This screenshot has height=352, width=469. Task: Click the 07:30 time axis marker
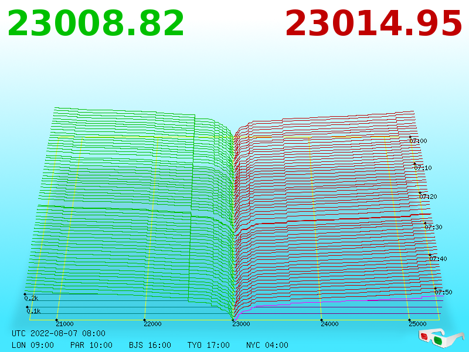pyautogui.click(x=433, y=227)
